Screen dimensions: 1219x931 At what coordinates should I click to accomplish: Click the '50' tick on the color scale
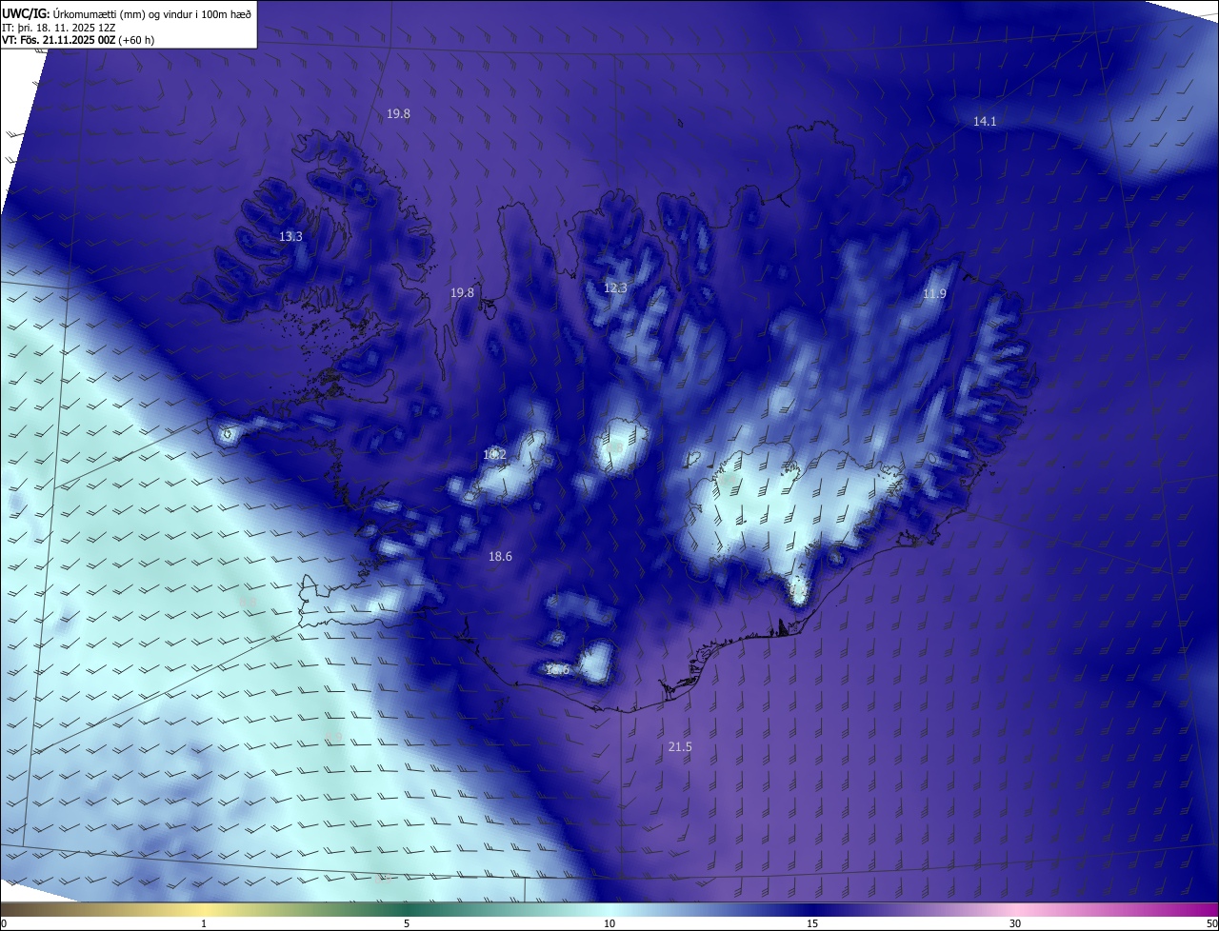point(1211,923)
